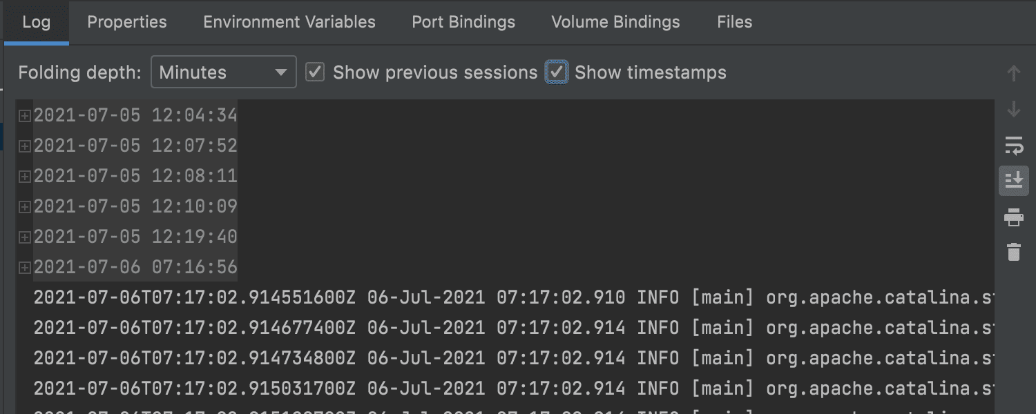
Task: Toggle the scroll to end icon
Action: point(1013,181)
